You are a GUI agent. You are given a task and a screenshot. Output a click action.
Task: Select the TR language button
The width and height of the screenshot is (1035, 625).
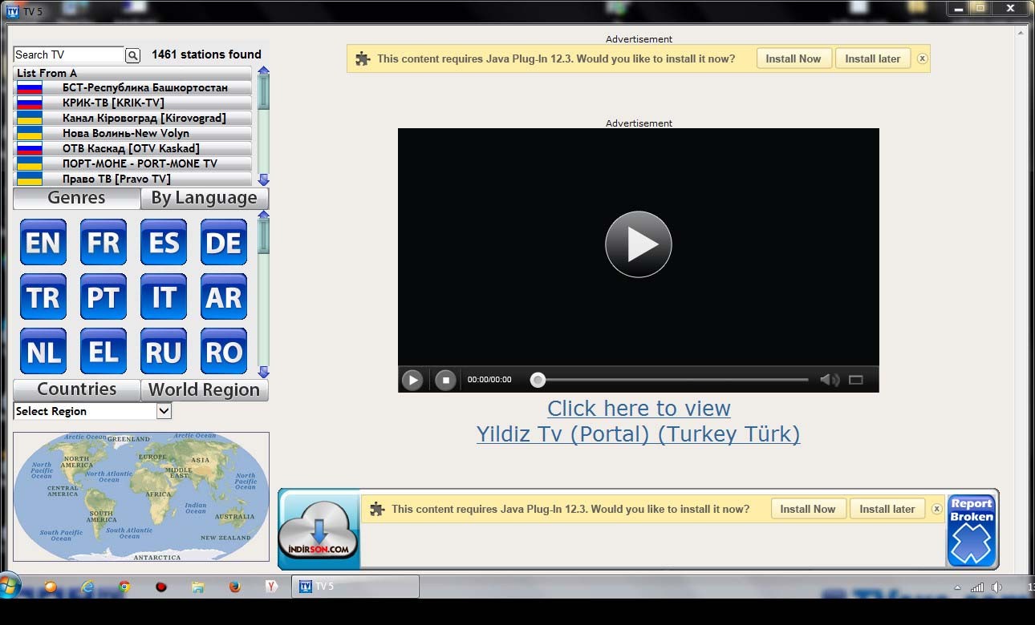pyautogui.click(x=43, y=297)
